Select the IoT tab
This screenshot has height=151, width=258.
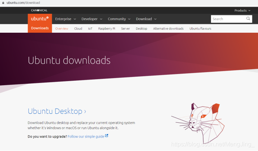coord(90,29)
